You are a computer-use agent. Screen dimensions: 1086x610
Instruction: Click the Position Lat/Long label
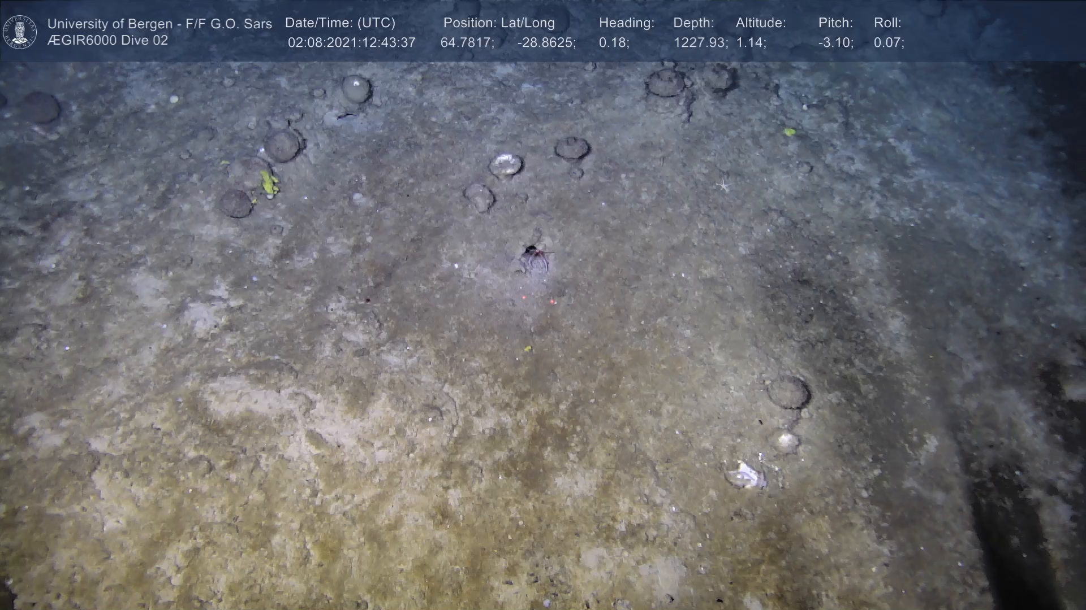pyautogui.click(x=499, y=23)
